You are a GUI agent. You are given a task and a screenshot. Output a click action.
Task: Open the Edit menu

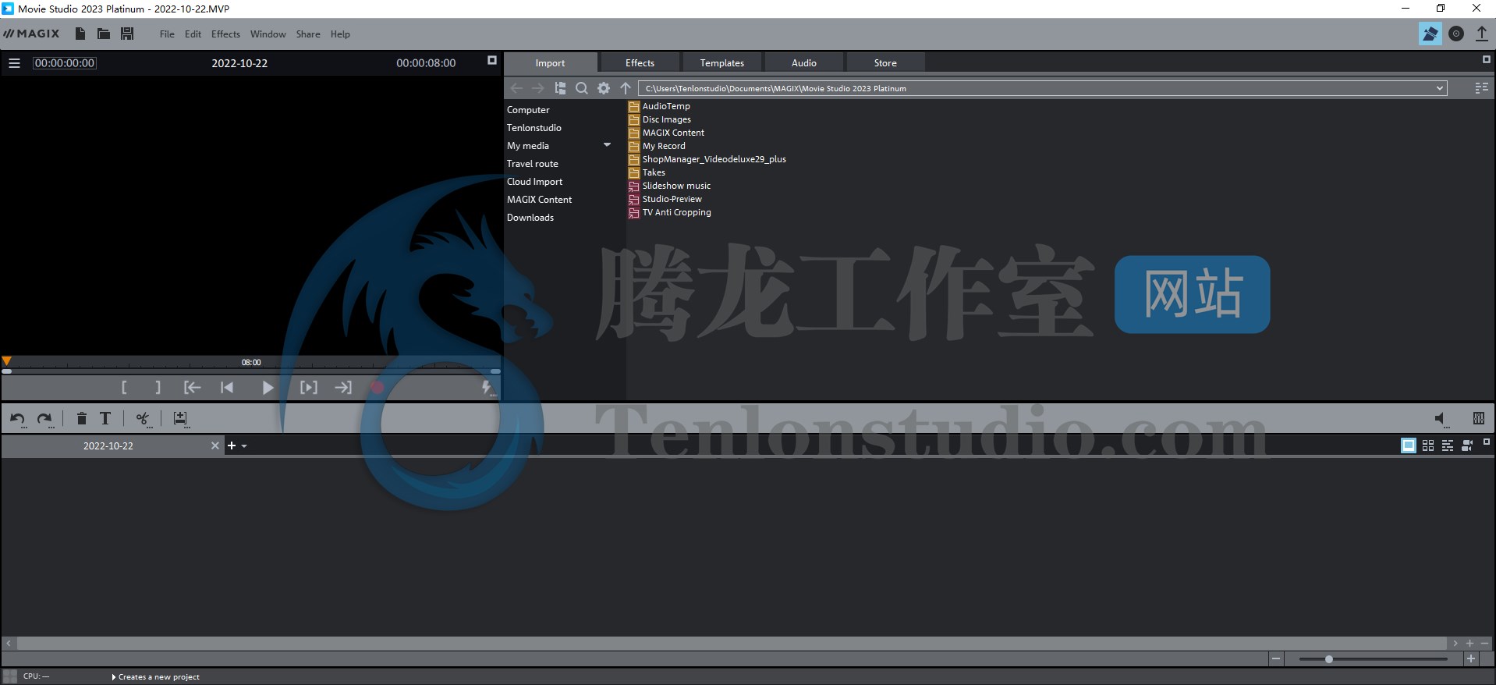[193, 34]
